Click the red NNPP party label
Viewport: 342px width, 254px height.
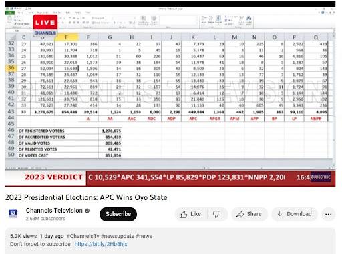click(316, 119)
